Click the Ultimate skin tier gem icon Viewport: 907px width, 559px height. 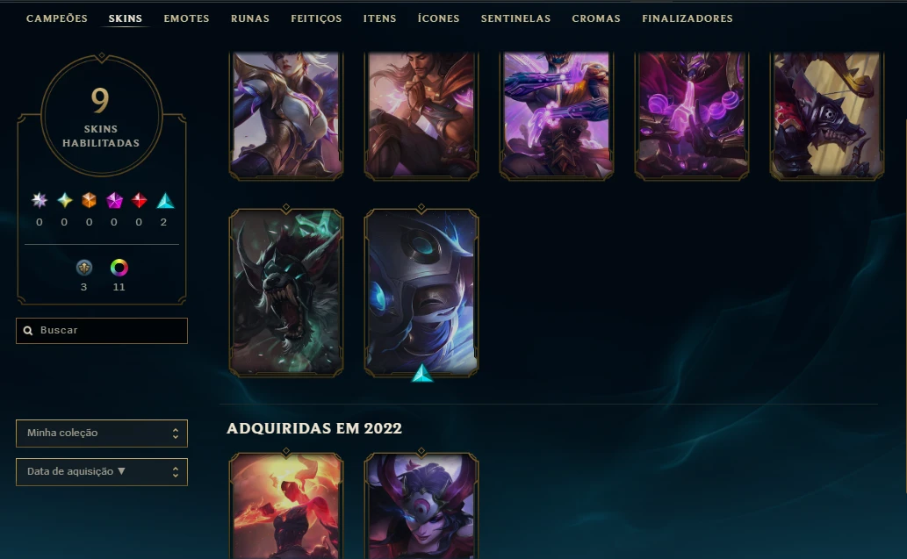[x=40, y=201]
